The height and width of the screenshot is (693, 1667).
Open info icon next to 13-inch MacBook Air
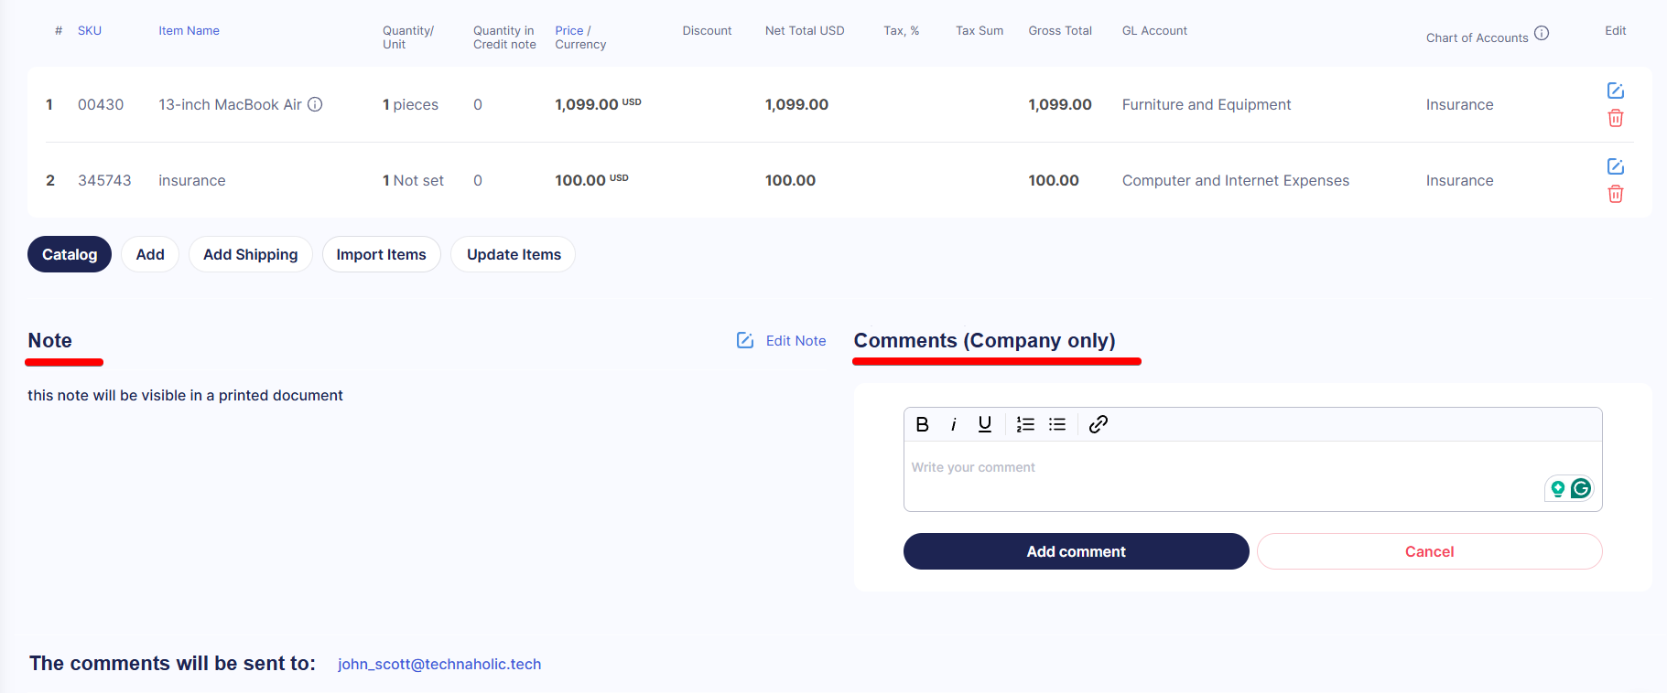(x=315, y=104)
